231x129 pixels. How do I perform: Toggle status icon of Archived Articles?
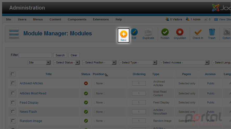(x=86, y=83)
